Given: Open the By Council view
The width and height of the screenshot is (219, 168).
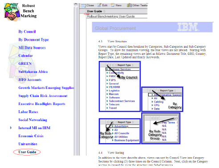Looking at the screenshot, I should point(27,32).
